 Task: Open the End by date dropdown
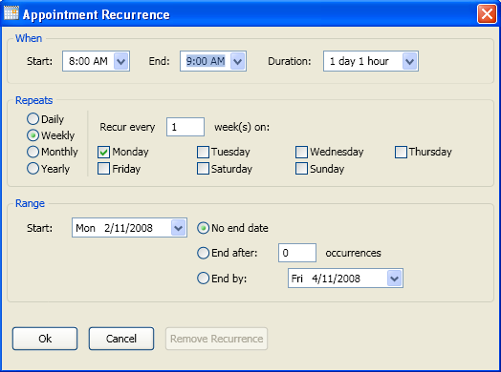[394, 279]
